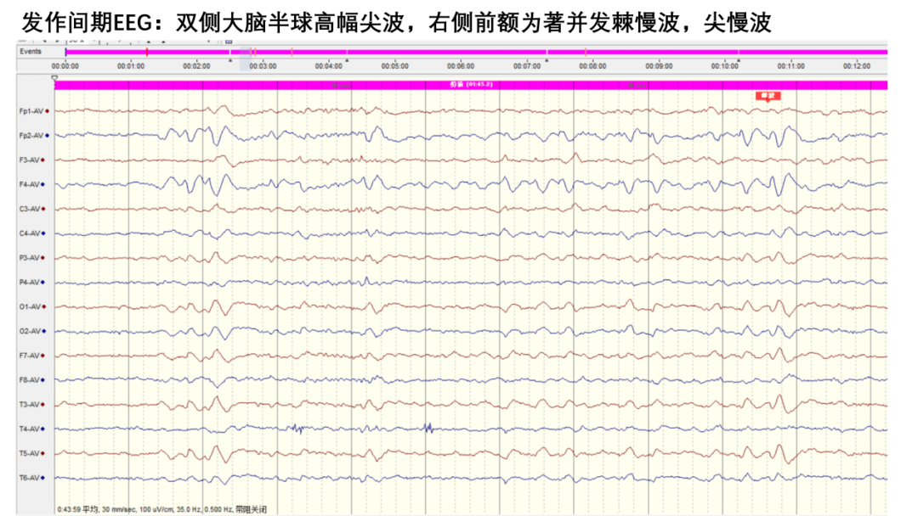Image resolution: width=918 pixels, height=516 pixels.
Task: Jump to 00:06:00 on the time ruler
Action: point(461,66)
